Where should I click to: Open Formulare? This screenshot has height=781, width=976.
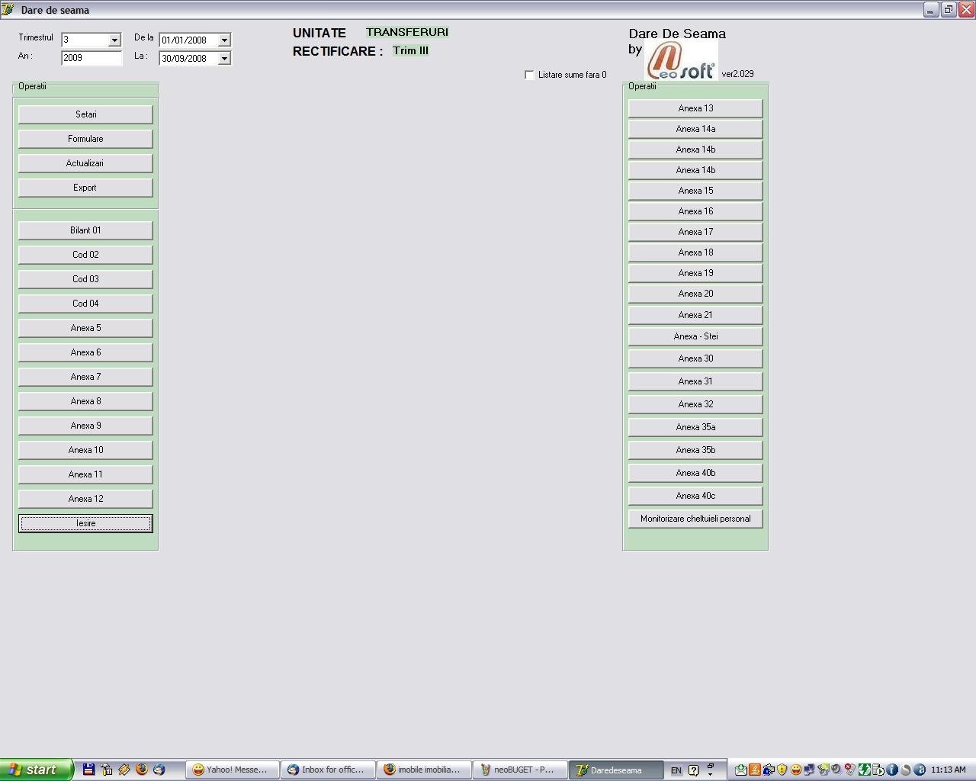pos(85,139)
